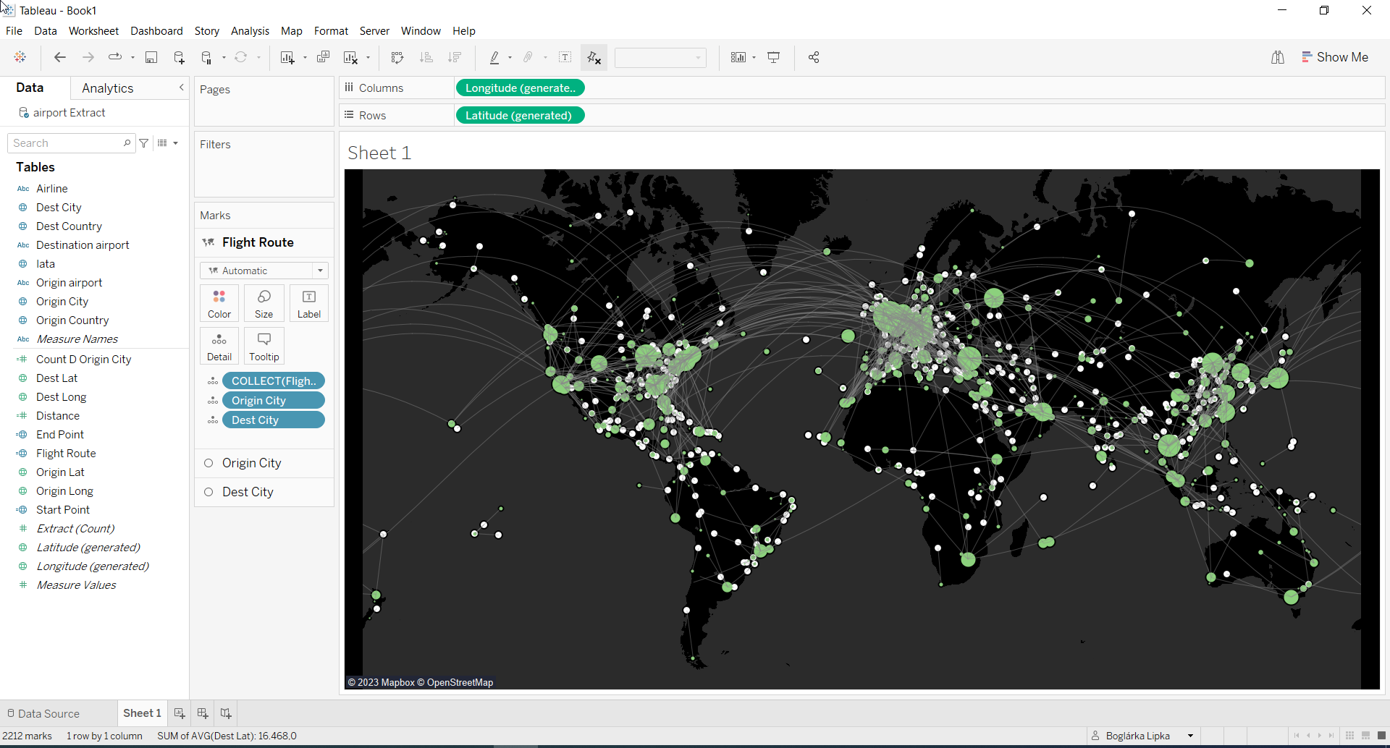Select the Dest City marks layer
This screenshot has height=748, width=1390.
pyautogui.click(x=248, y=492)
